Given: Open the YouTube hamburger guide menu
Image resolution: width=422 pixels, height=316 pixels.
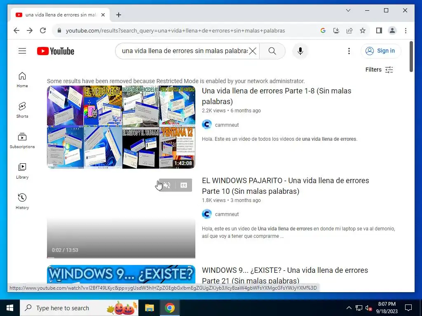Looking at the screenshot, I should coord(22,51).
